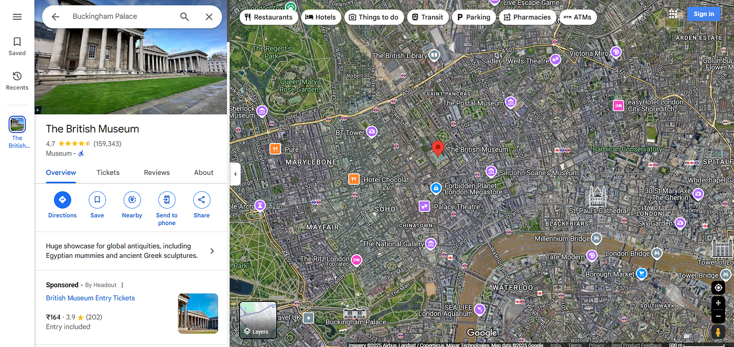This screenshot has width=734, height=347.
Task: Get Directions to the British Museum
Action: coord(62,205)
